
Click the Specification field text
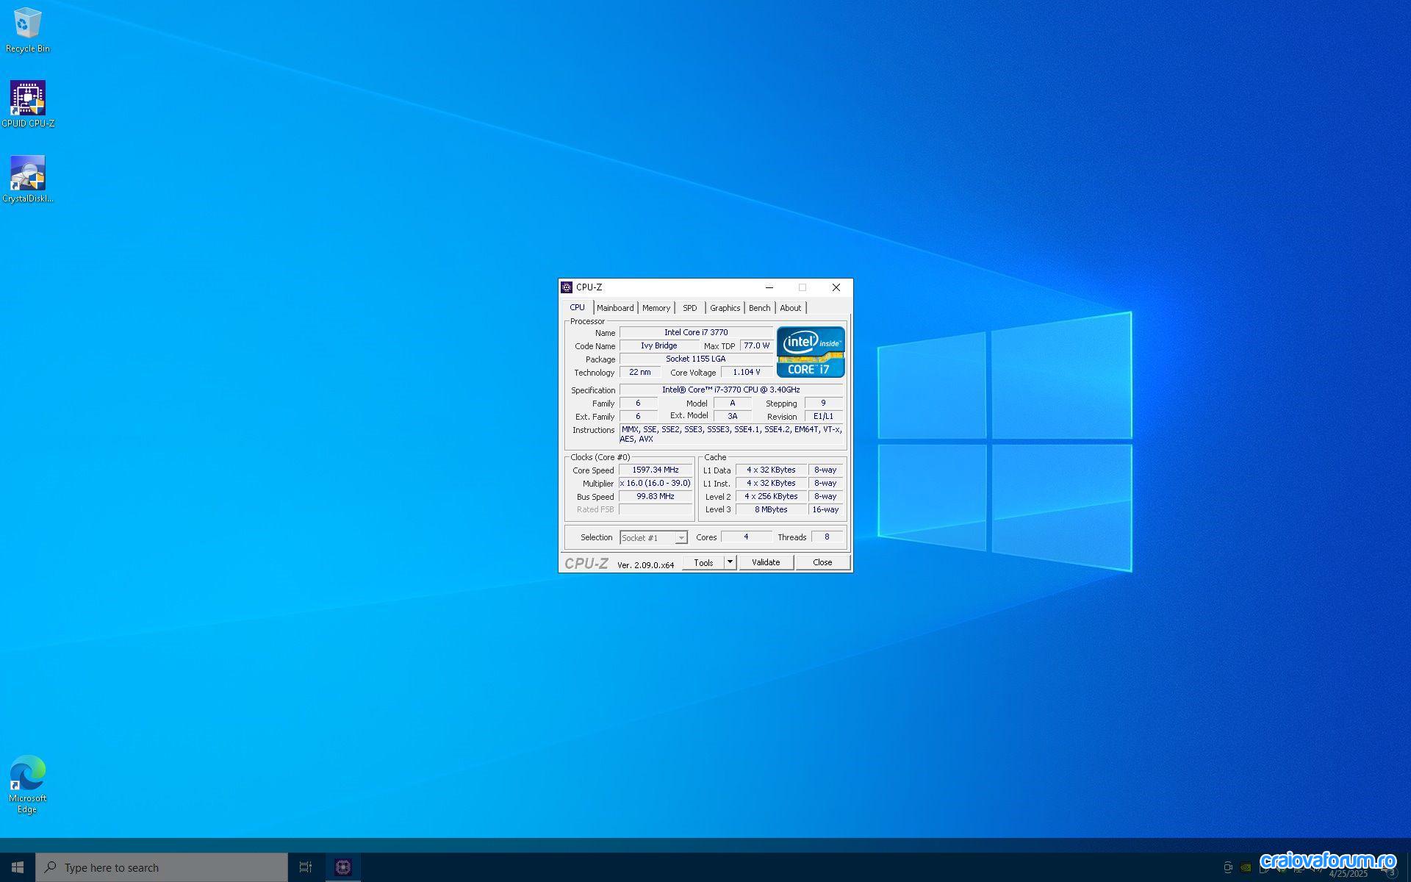[x=730, y=390]
